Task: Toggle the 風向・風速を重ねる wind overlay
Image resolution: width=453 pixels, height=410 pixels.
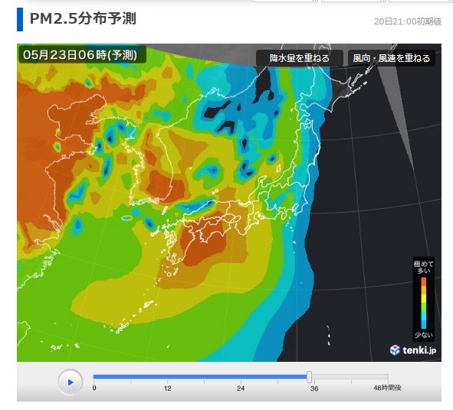Action: click(x=391, y=58)
